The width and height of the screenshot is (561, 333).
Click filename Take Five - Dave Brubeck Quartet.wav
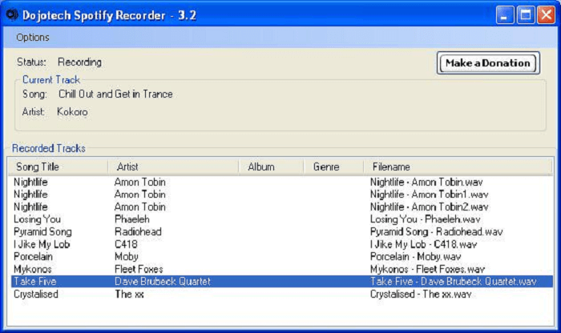[x=454, y=282]
